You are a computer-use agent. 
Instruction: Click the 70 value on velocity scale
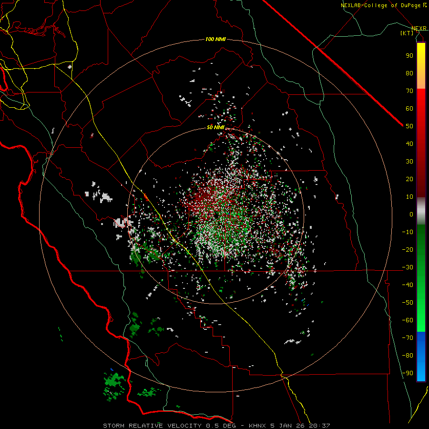point(409,91)
